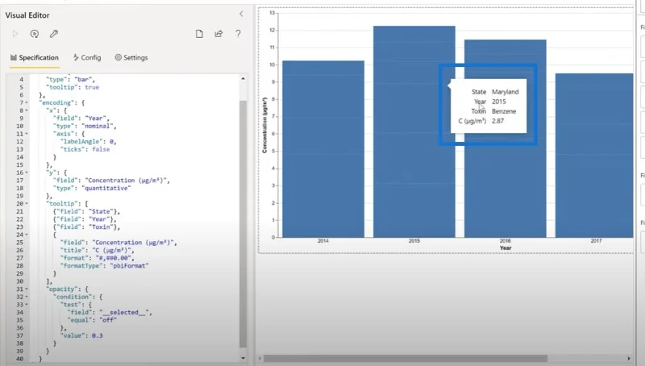
Task: Collapse the fold arrow at line 33
Action: click(x=27, y=305)
